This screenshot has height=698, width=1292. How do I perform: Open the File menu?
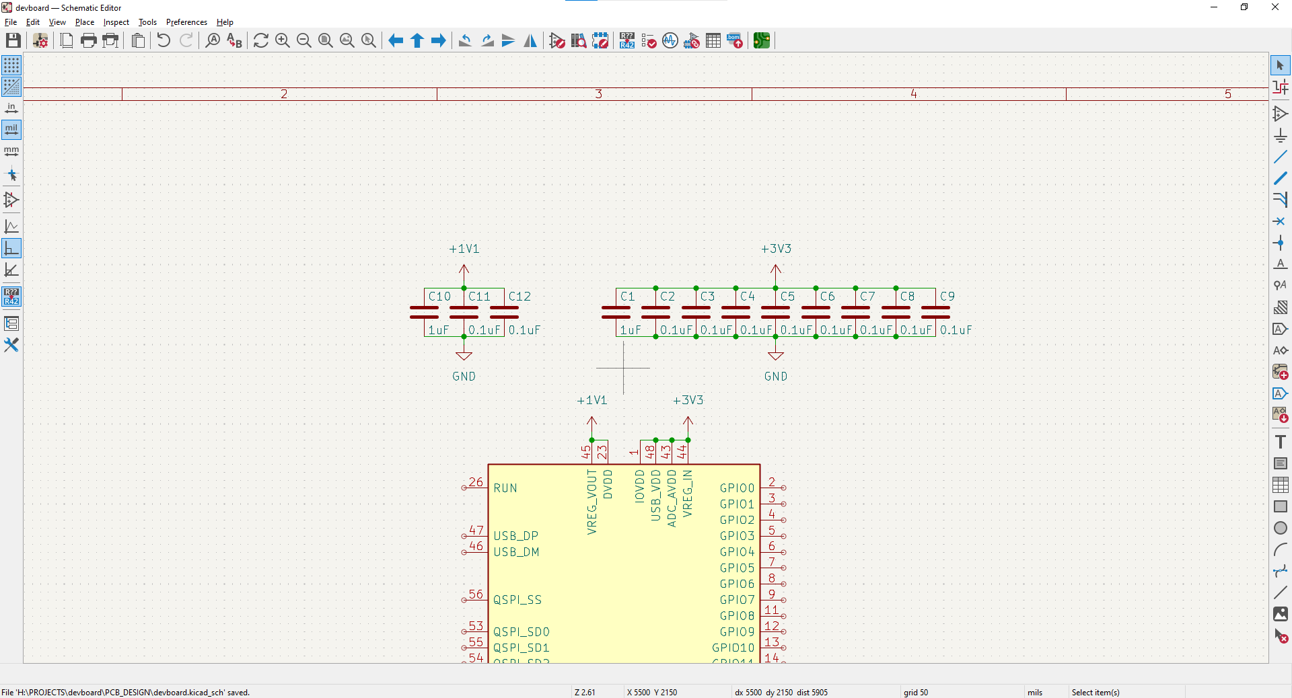click(x=11, y=22)
